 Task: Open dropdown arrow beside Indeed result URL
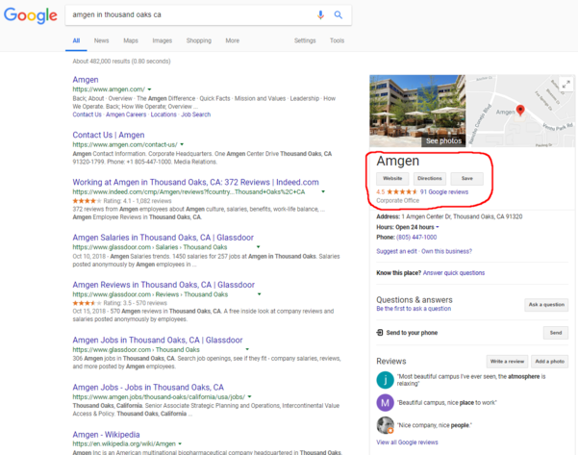(323, 191)
